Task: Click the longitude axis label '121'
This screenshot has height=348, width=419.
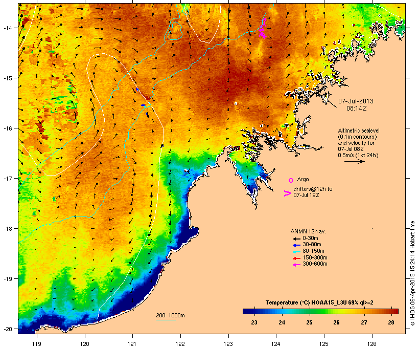Action: point(132,344)
